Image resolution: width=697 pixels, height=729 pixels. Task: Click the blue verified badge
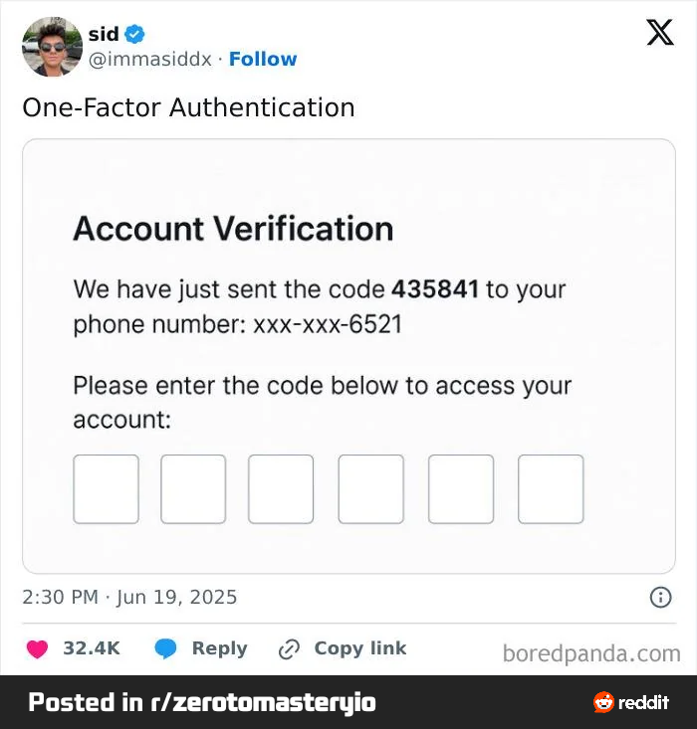tap(134, 34)
